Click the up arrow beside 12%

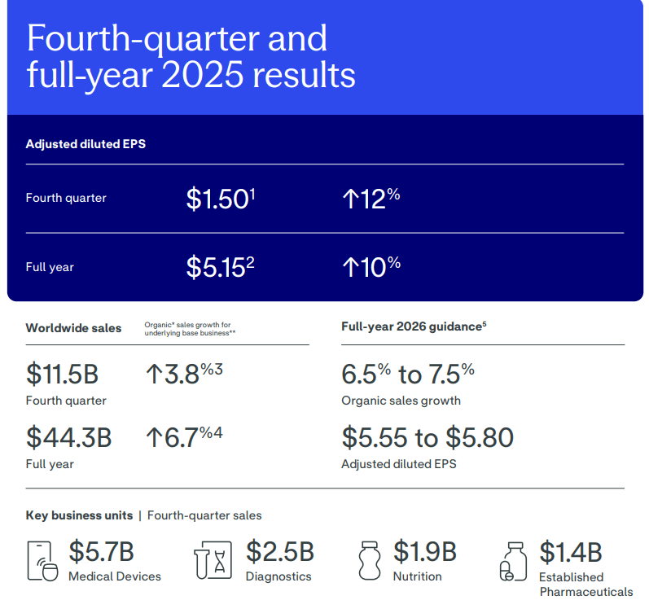350,199
